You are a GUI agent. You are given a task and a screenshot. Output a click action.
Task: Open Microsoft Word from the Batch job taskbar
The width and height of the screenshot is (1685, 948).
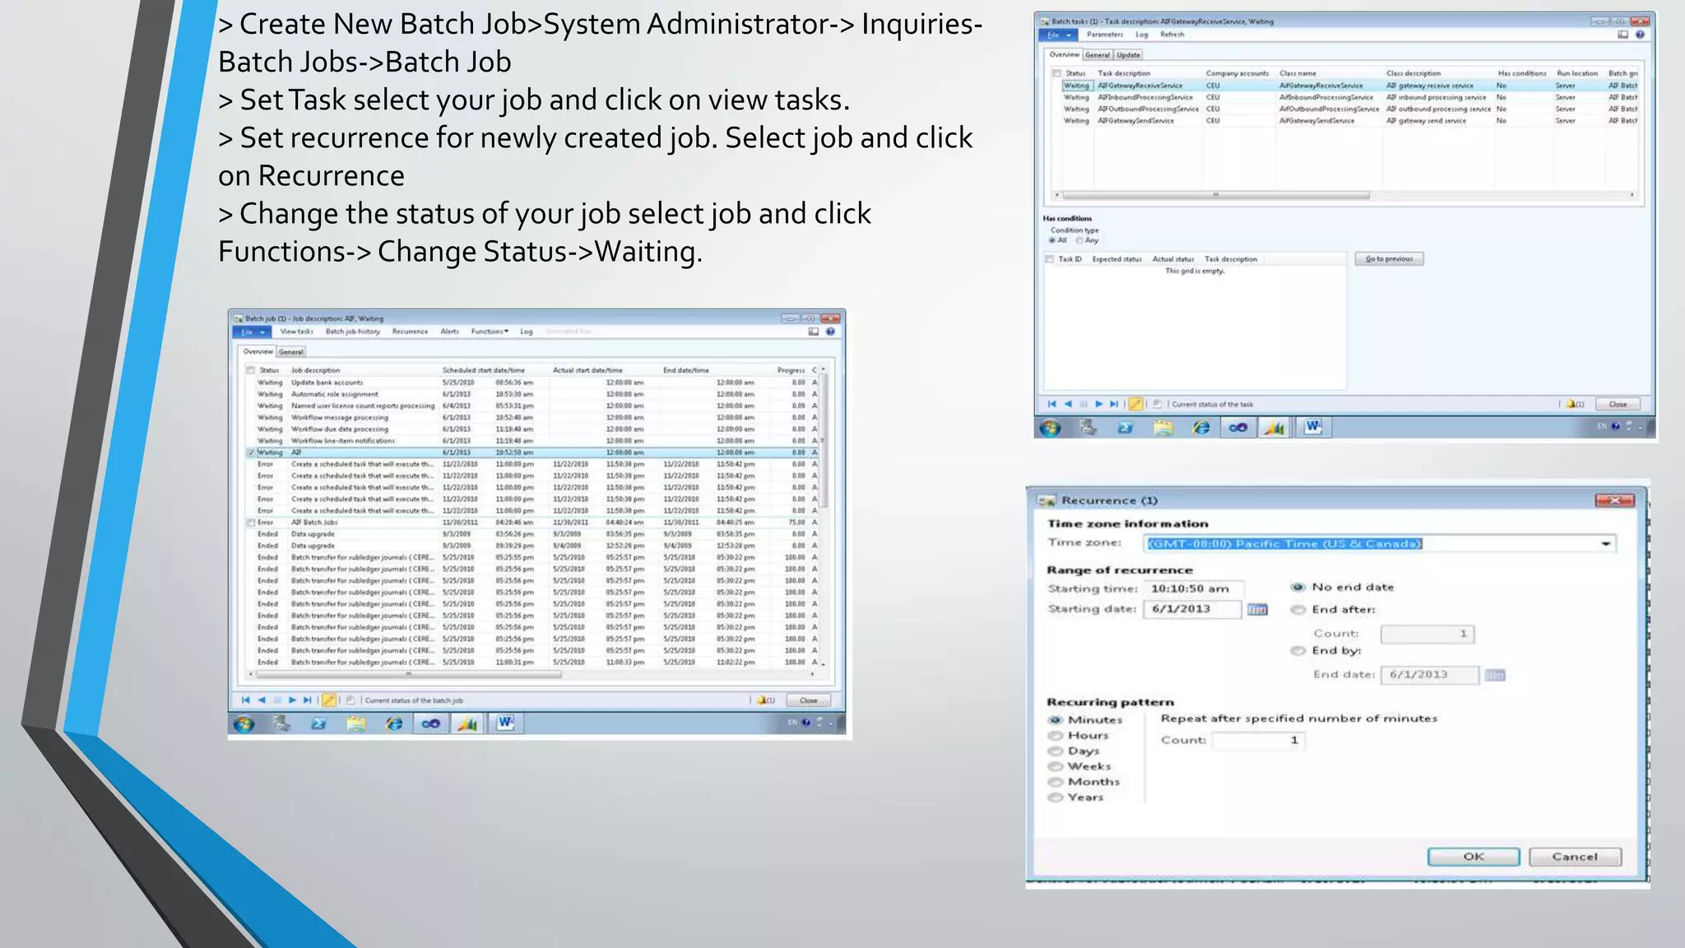pos(505,723)
